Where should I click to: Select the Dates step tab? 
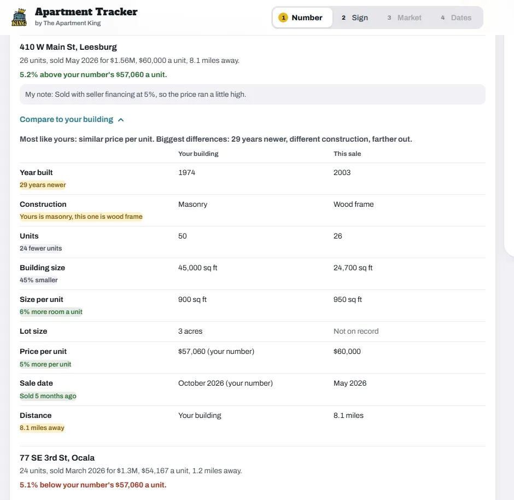click(456, 18)
